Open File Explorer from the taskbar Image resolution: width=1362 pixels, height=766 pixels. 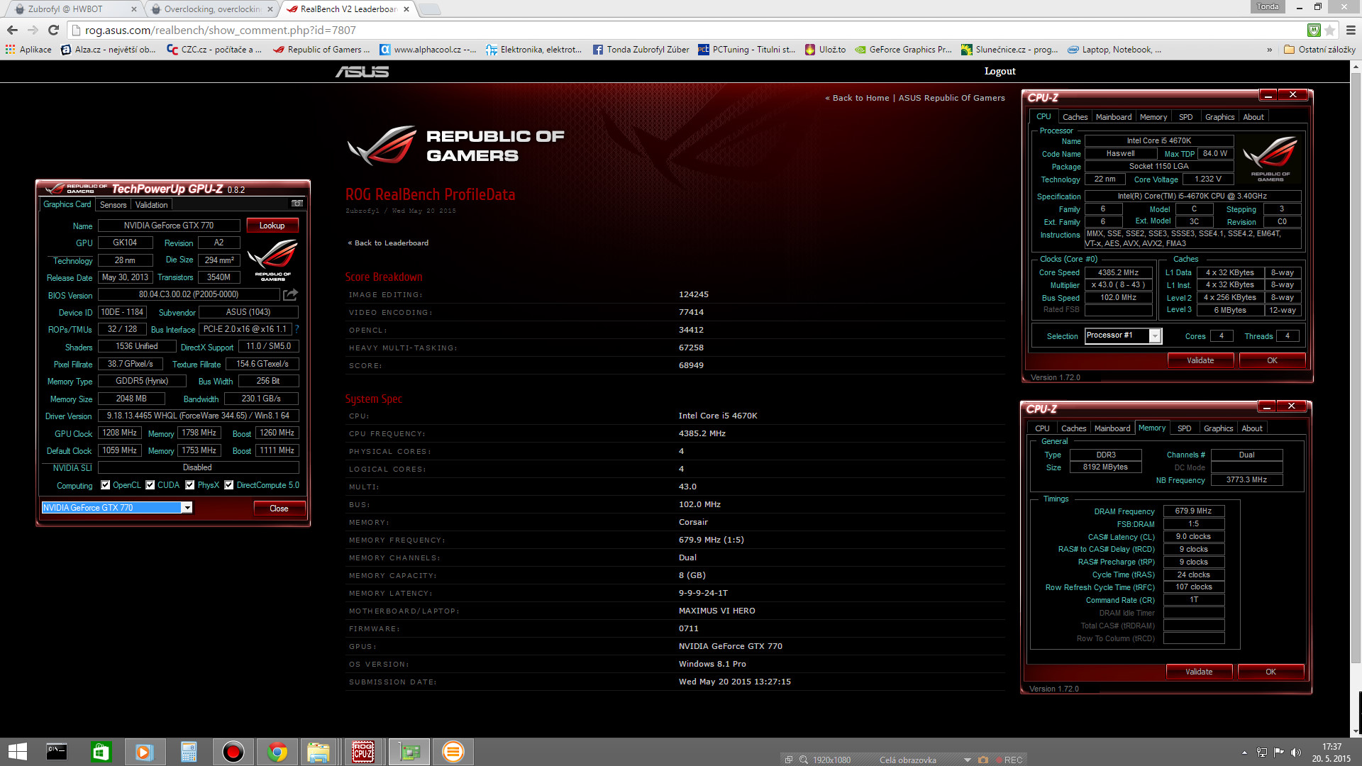click(x=319, y=752)
